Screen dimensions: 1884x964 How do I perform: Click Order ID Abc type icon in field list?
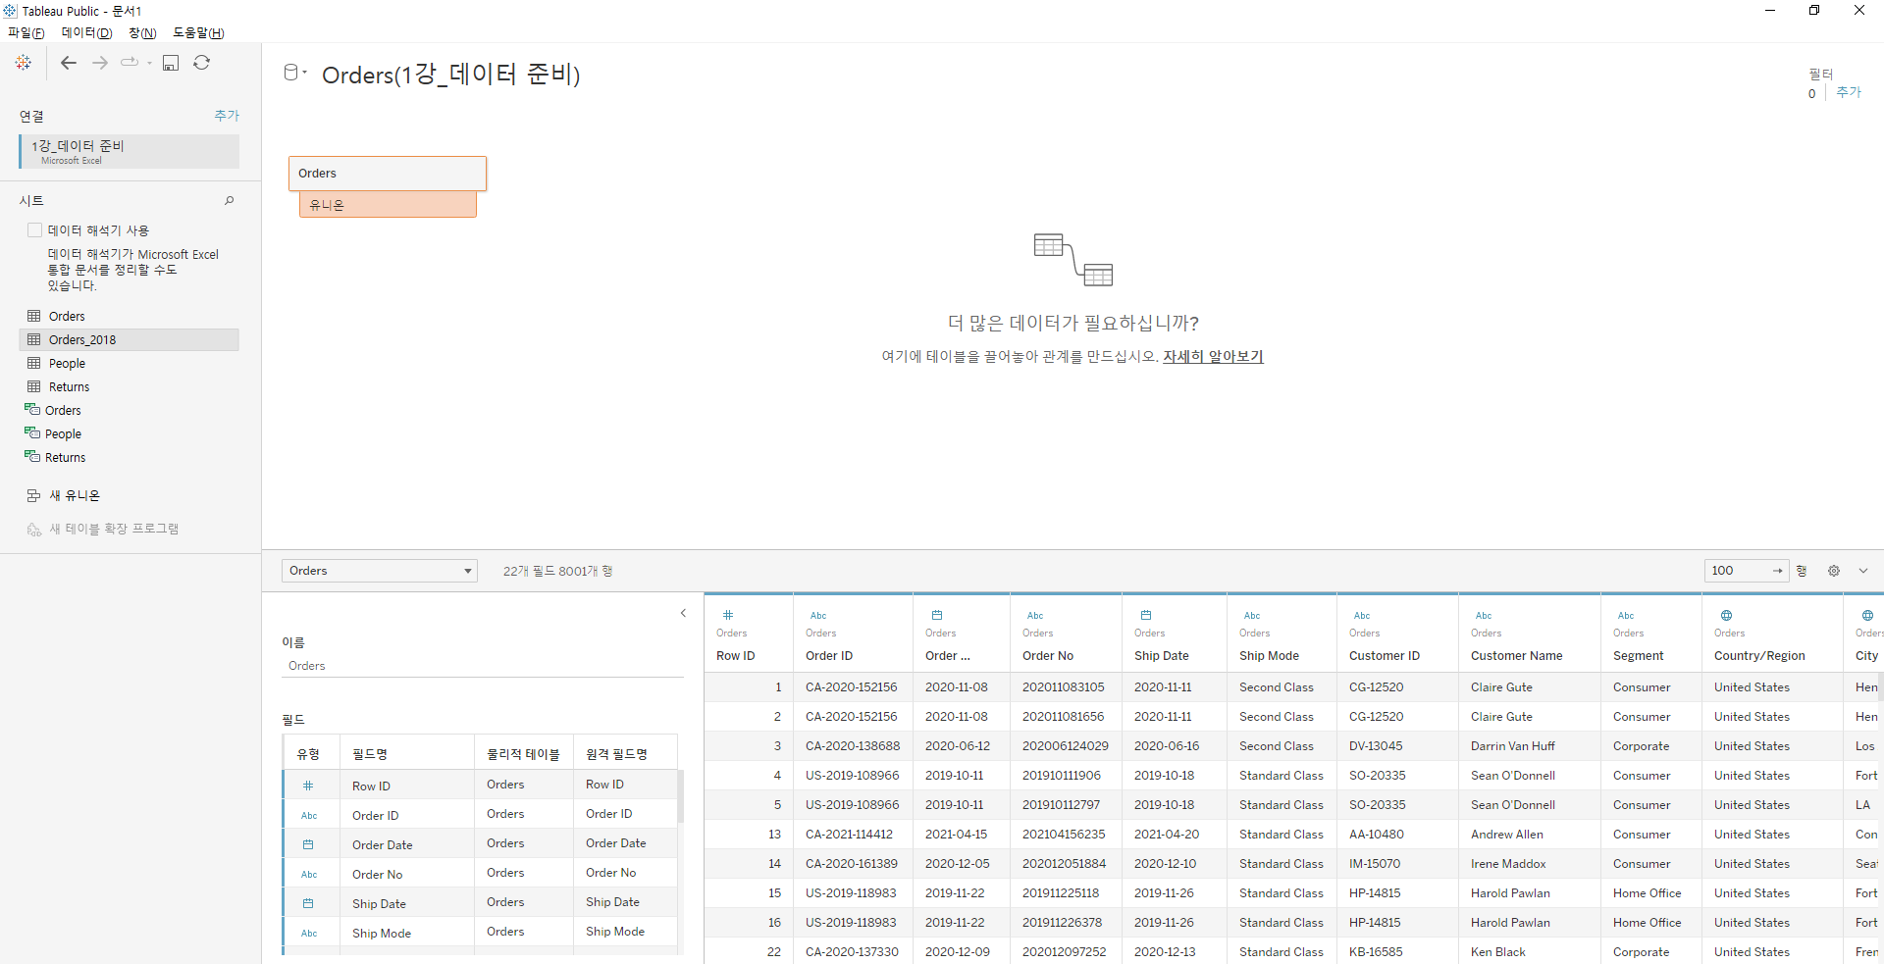[x=309, y=816]
